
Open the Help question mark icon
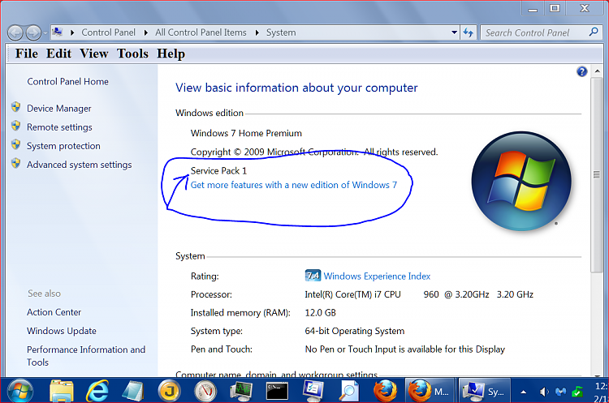click(x=581, y=71)
